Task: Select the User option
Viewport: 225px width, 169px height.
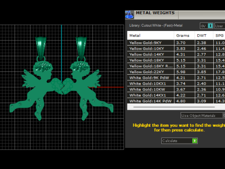Action: click(220, 26)
